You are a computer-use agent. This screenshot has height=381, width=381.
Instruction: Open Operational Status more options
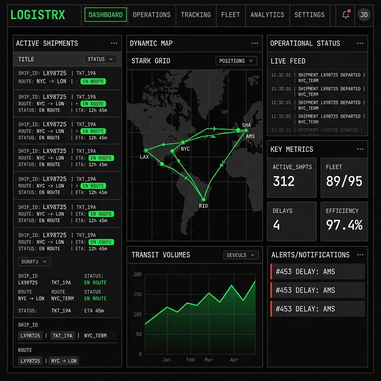point(360,44)
